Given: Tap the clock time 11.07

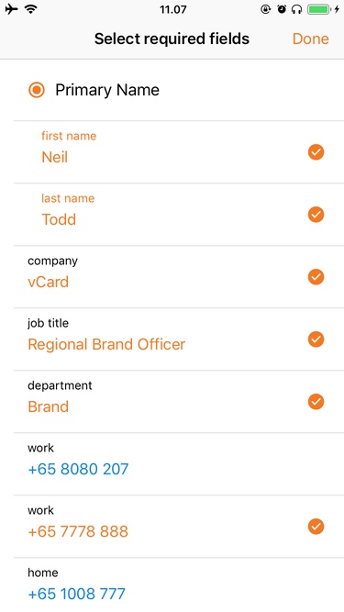Looking at the screenshot, I should tap(172, 9).
